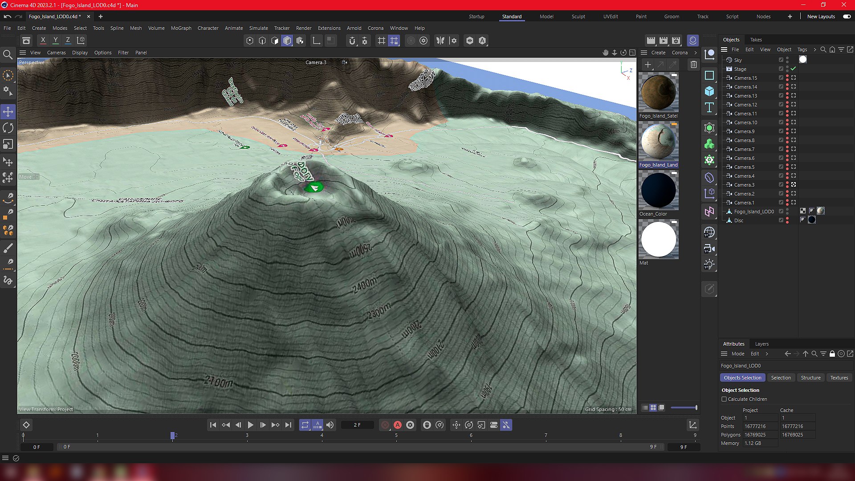Image resolution: width=855 pixels, height=481 pixels.
Task: Select the Move tool in left toolbar
Action: (x=8, y=111)
